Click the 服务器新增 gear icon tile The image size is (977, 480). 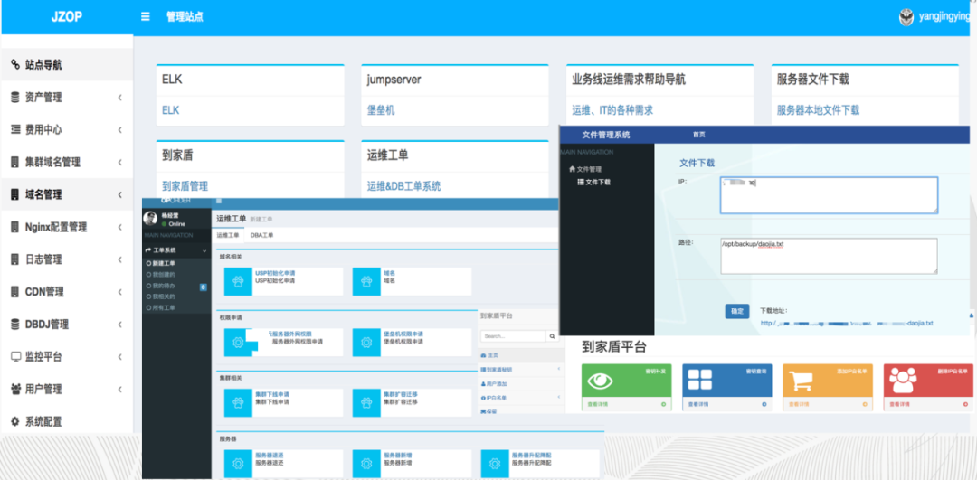(366, 463)
